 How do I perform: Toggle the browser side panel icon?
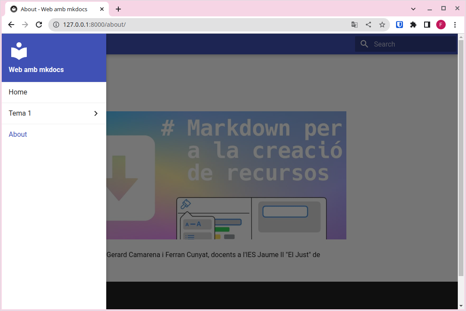(427, 25)
